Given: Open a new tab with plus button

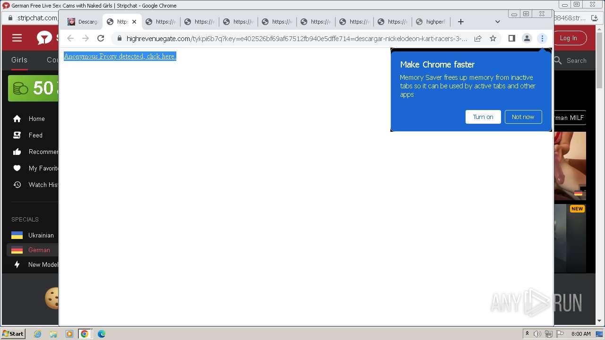Looking at the screenshot, I should coord(461,22).
